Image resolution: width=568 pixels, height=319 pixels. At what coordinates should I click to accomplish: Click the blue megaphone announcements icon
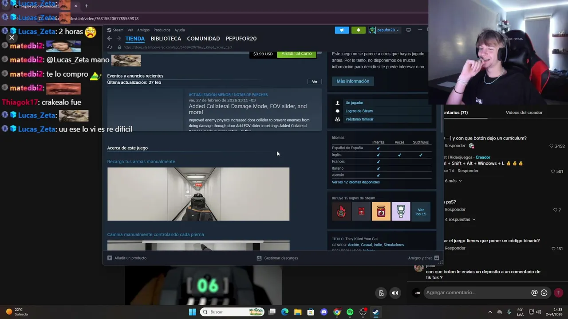[x=342, y=30]
